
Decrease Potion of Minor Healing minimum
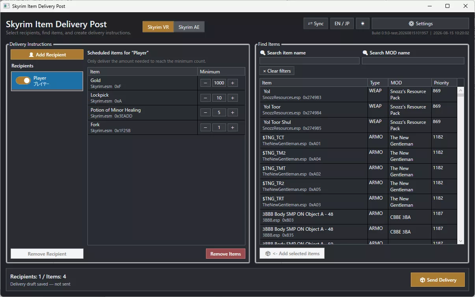[x=206, y=112]
